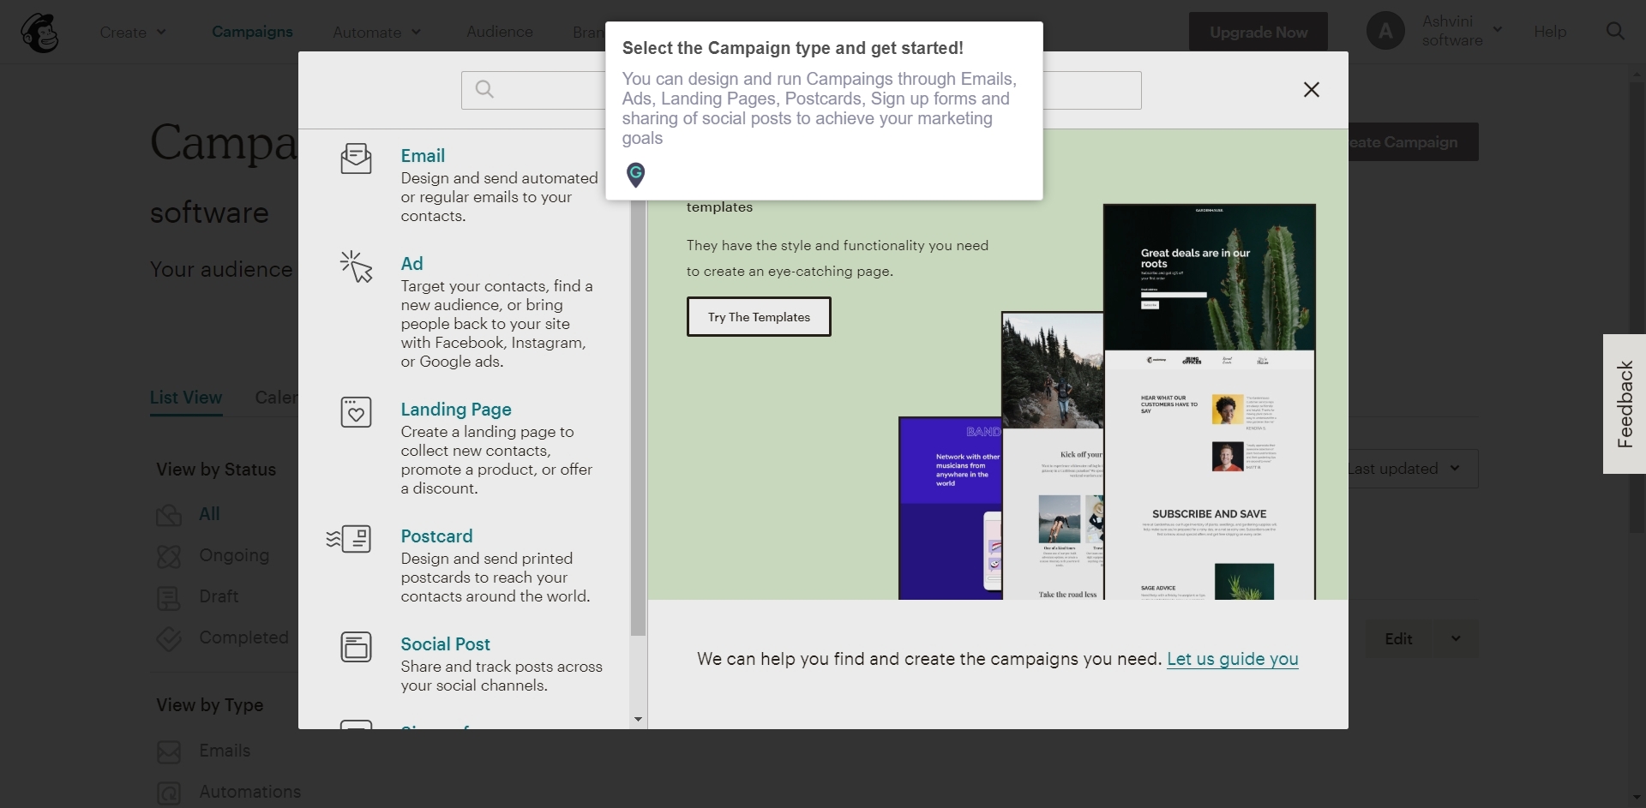This screenshot has width=1646, height=808.
Task: Click the Mailchimp Freddie logo
Action: [39, 33]
